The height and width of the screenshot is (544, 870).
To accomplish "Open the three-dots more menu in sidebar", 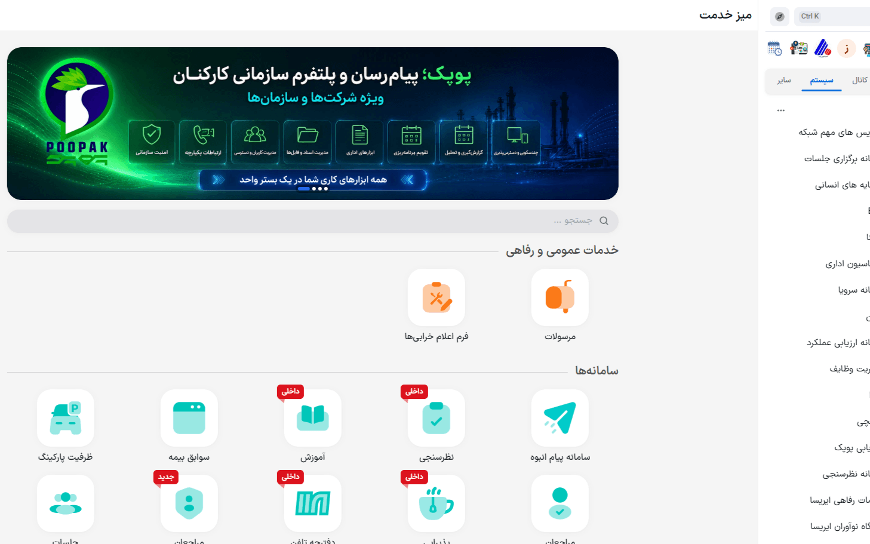I will [781, 110].
